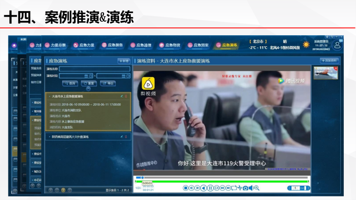Open 应急通信 tab
Screen dimensions: 356x200
tap(141, 45)
